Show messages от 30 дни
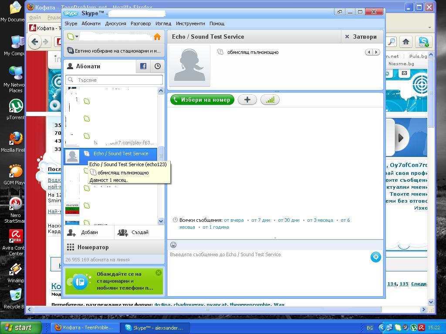Screen dimensions: 446x334 (289, 220)
